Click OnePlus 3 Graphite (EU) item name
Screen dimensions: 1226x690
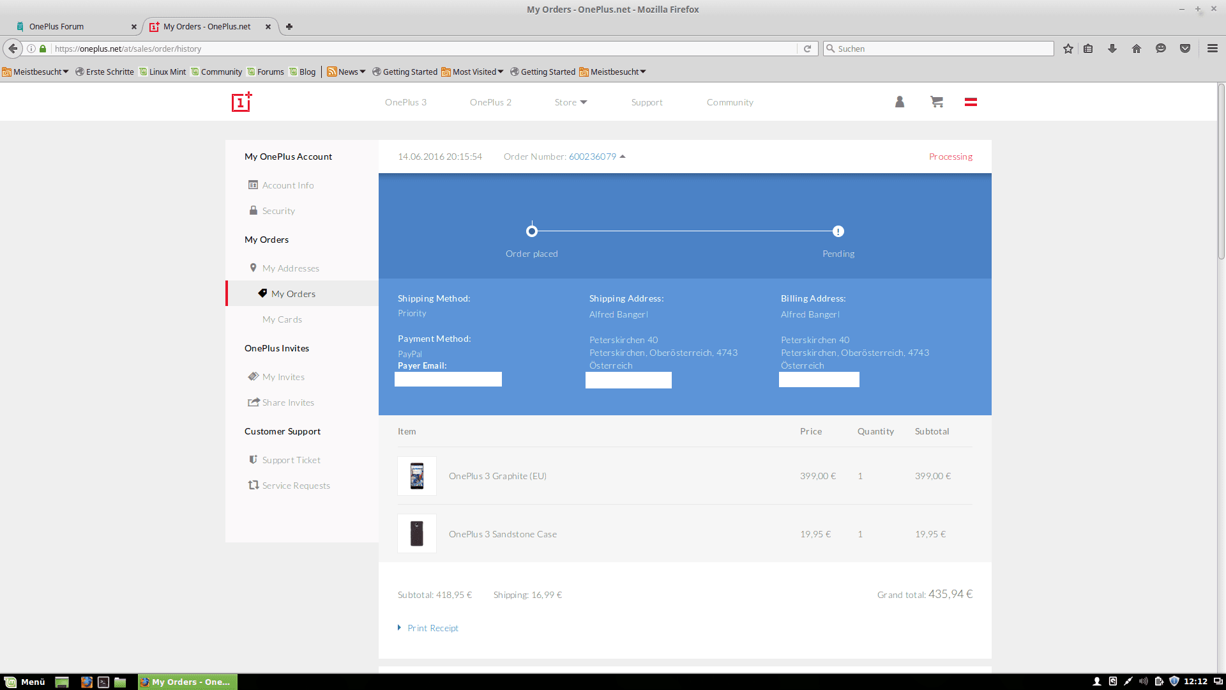pyautogui.click(x=497, y=476)
